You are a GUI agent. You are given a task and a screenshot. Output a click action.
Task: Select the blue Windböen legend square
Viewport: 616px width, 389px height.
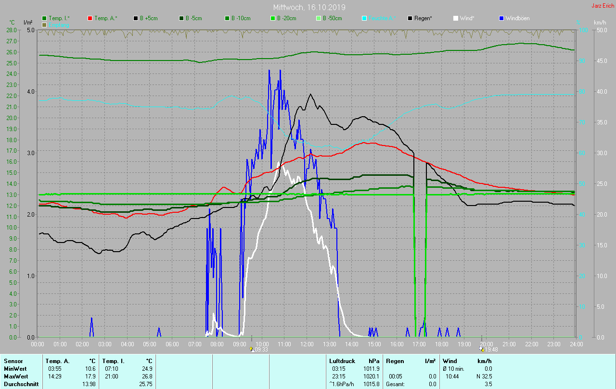click(x=501, y=18)
